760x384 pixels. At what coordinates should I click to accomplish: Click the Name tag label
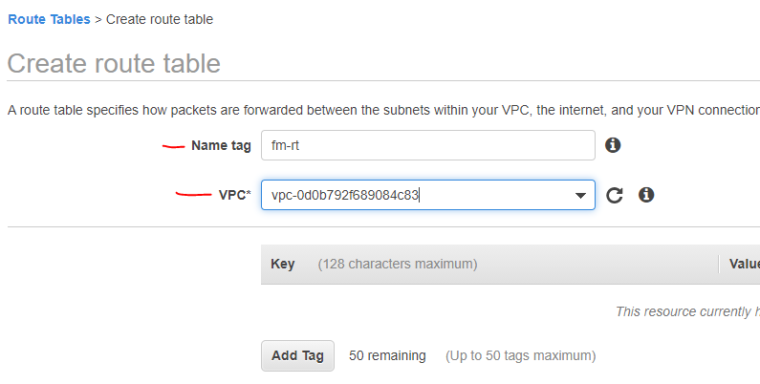click(x=221, y=146)
